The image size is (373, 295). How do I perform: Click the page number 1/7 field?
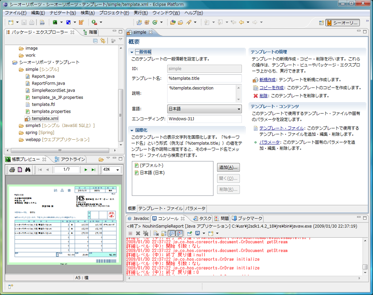click(67, 170)
